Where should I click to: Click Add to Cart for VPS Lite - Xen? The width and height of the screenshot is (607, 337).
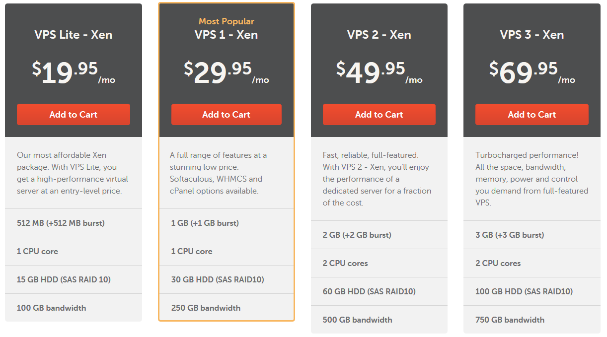click(73, 114)
